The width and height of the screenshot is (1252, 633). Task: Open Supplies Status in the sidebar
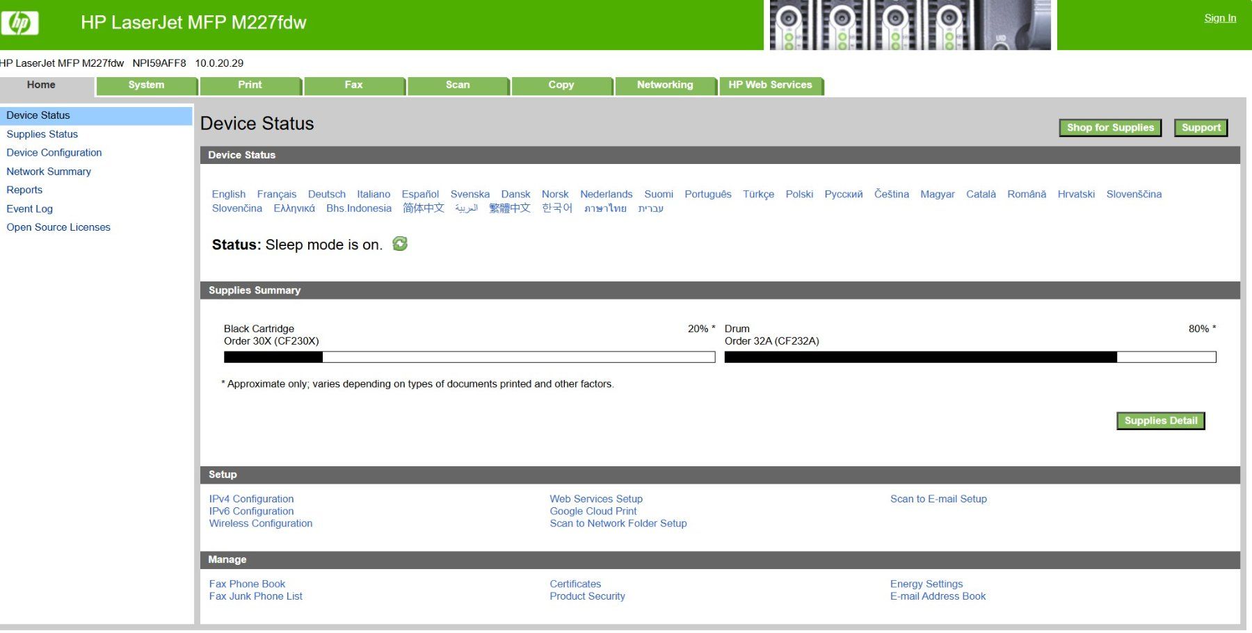click(42, 134)
